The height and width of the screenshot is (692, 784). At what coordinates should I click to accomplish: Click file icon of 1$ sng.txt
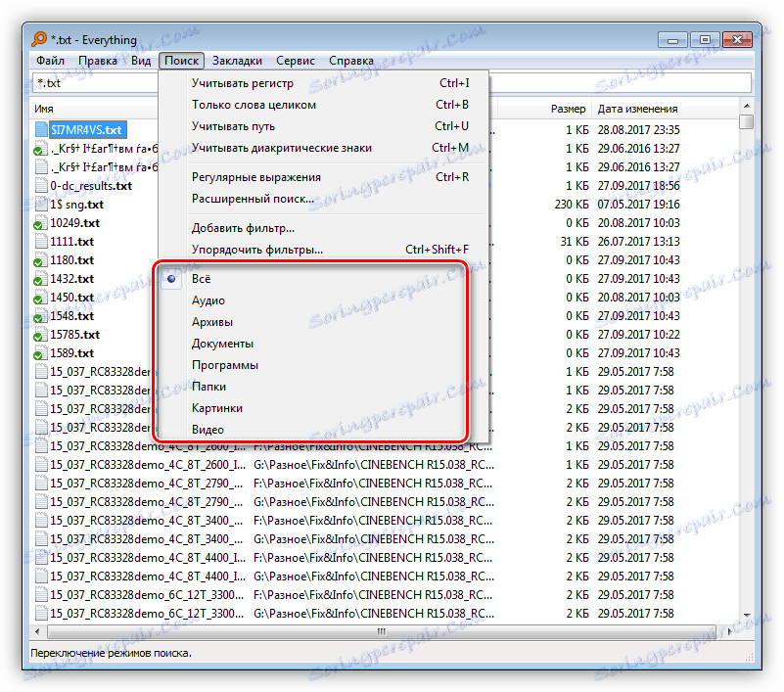[41, 205]
